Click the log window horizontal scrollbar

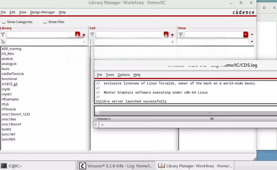tap(187, 113)
